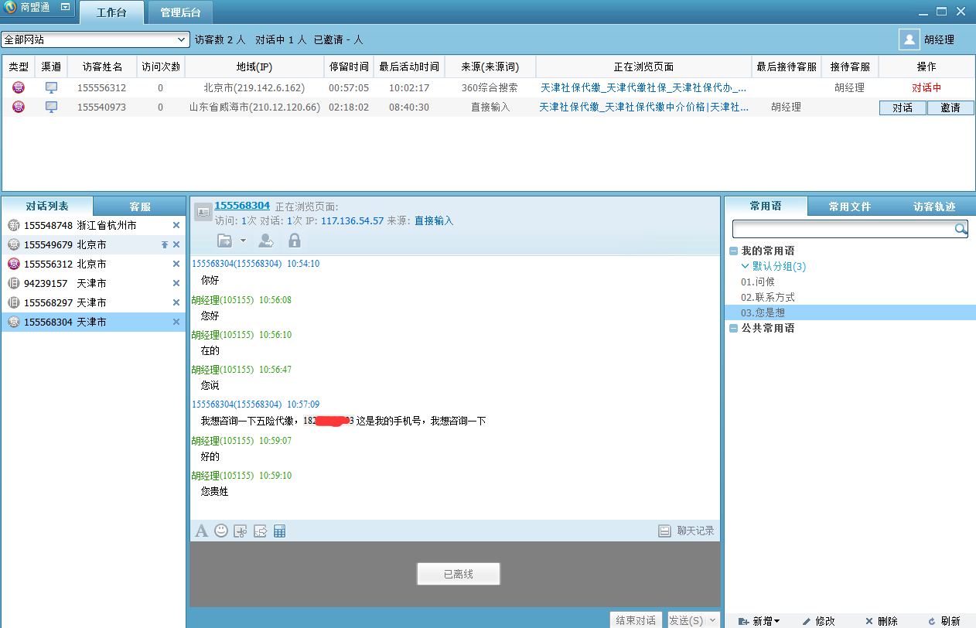Click the lock icon in chat header
Screen dimensions: 976x628
(x=295, y=241)
